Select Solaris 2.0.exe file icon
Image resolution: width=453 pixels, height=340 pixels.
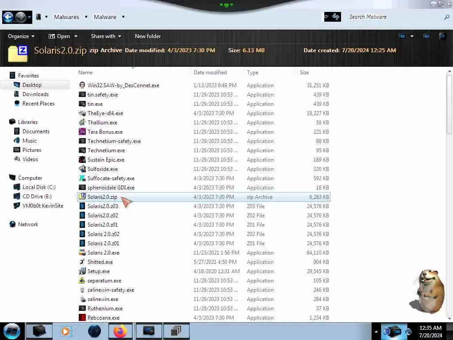[82, 252]
